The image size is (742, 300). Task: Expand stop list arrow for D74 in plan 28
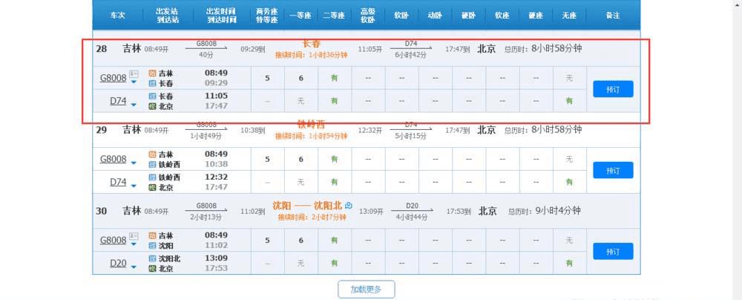134,105
